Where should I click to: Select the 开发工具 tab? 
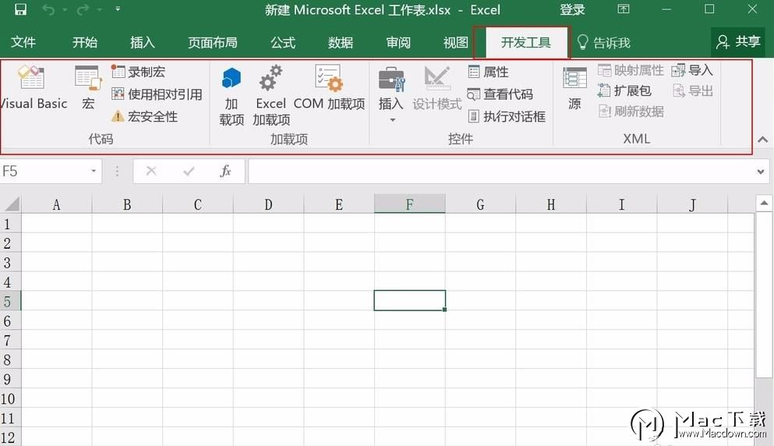tap(526, 42)
